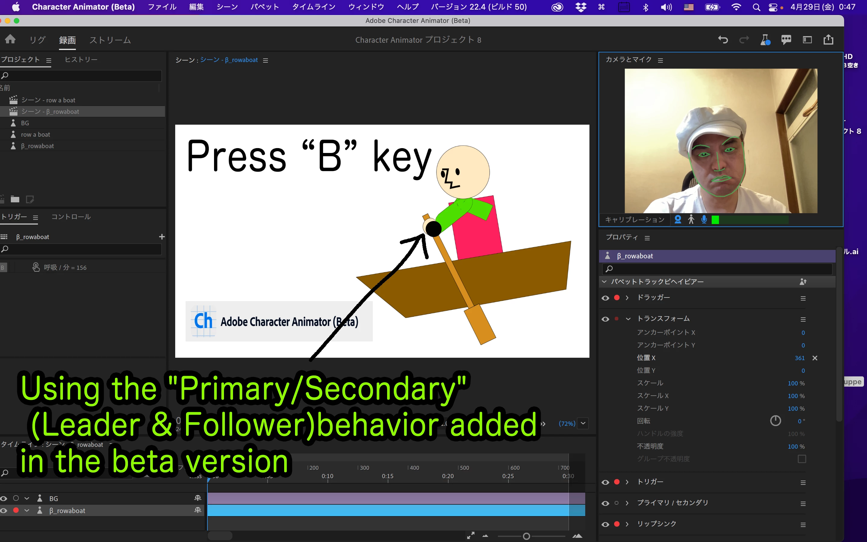Open the タイムライン menu in the menu bar
The width and height of the screenshot is (867, 542).
313,7
